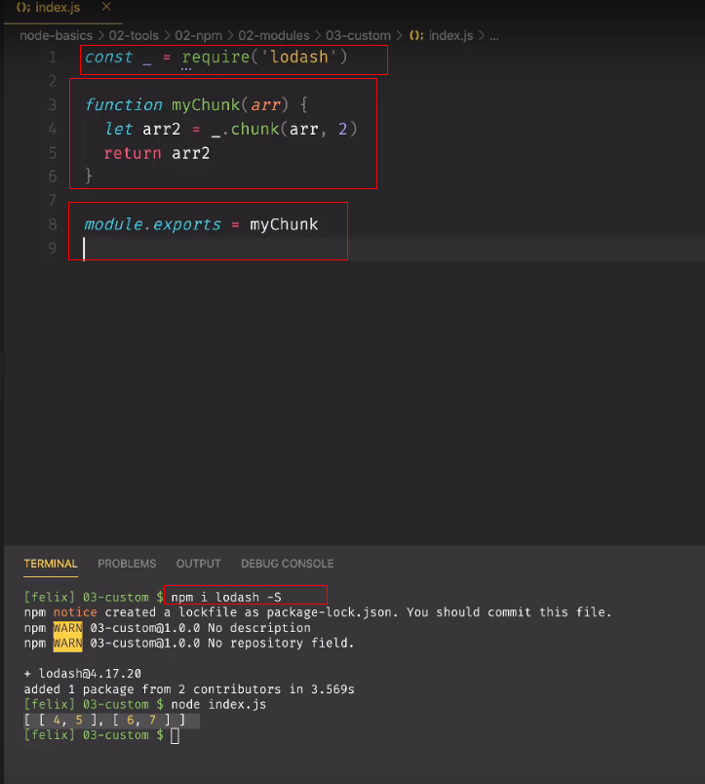705x784 pixels.
Task: Click the 'node index.js' terminal command
Action: tap(218, 704)
